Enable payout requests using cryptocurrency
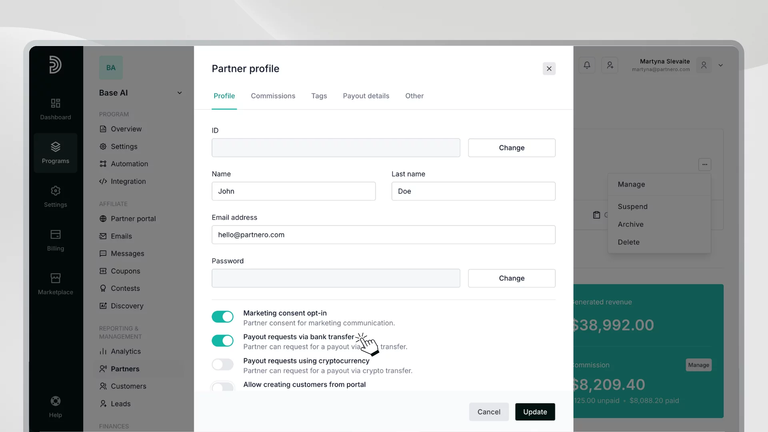768x432 pixels. point(222,364)
